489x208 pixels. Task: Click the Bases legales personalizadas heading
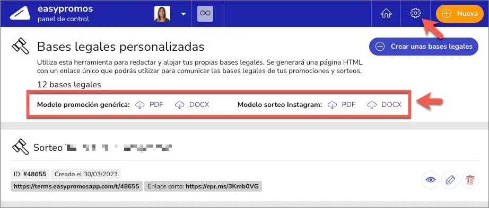tap(121, 47)
